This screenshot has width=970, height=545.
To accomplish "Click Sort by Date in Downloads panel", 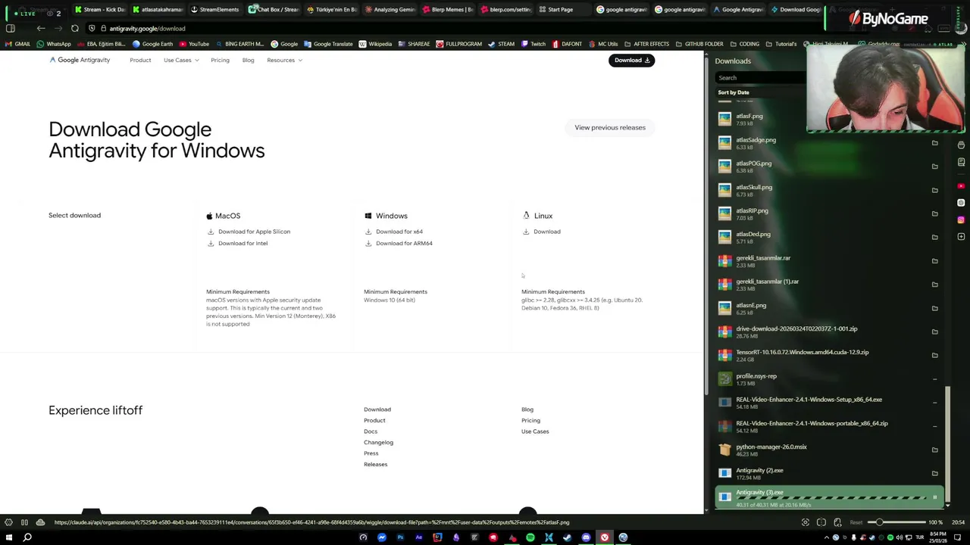I will click(734, 92).
